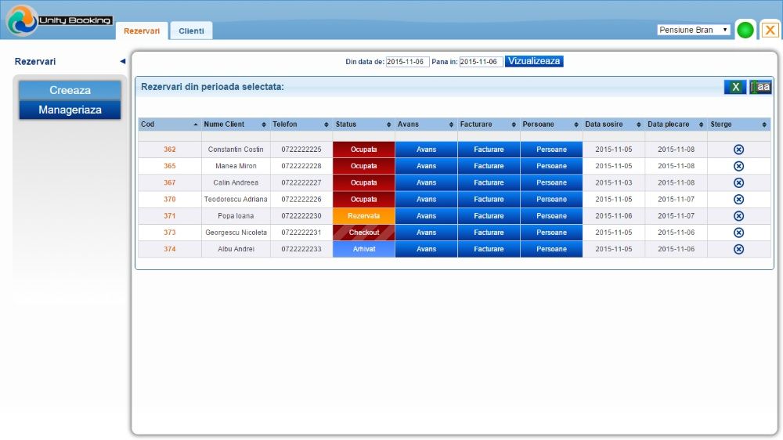This screenshot has width=783, height=440.
Task: Click the orange Rezervata status cell
Action: pyautogui.click(x=363, y=216)
